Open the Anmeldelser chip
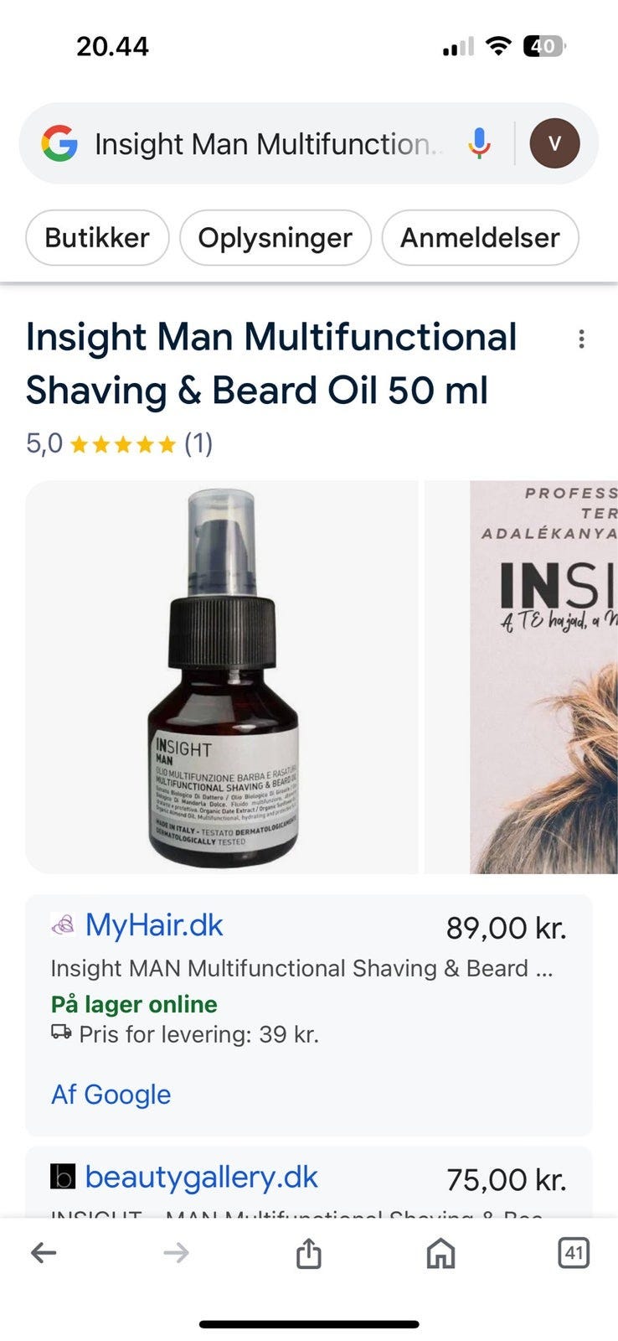This screenshot has width=618, height=1341. point(480,237)
